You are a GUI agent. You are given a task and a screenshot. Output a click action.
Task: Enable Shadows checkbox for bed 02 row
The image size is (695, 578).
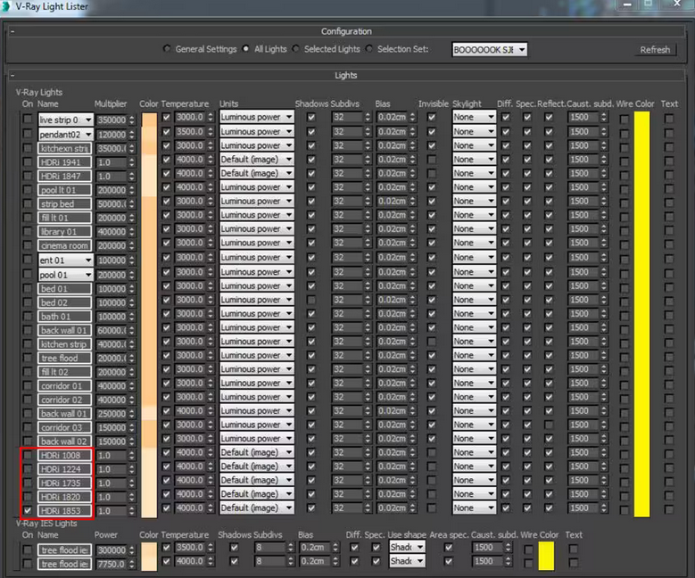(x=311, y=300)
